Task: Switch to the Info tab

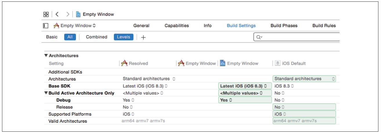Action: tap(208, 26)
